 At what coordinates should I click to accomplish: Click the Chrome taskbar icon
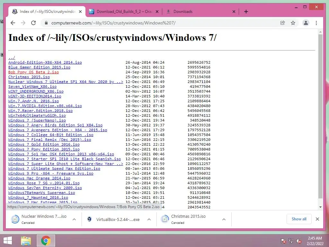(46, 241)
